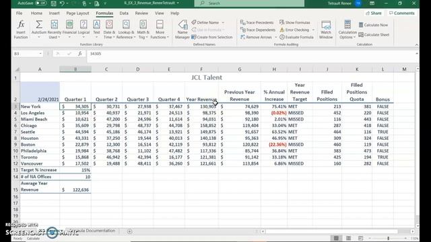Switch to the Page Layout tab
The width and height of the screenshot is (431, 242).
77,13
